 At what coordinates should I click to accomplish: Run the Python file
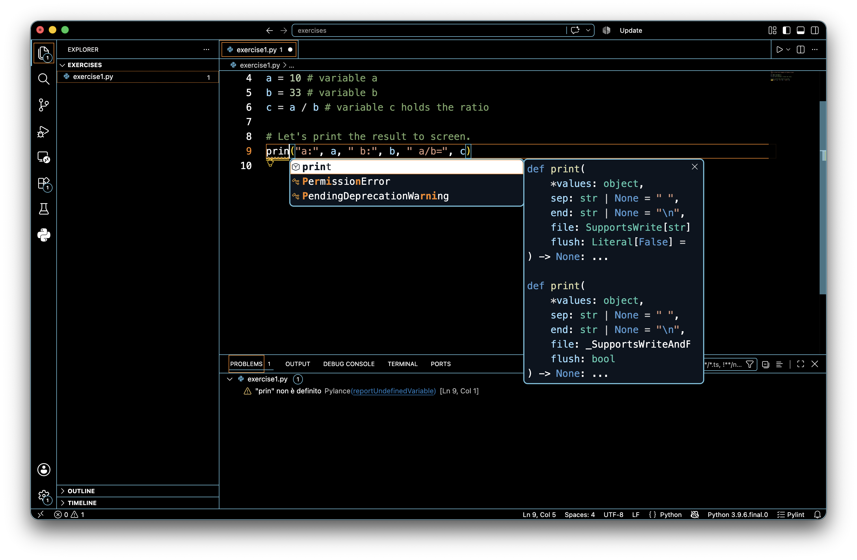[779, 50]
